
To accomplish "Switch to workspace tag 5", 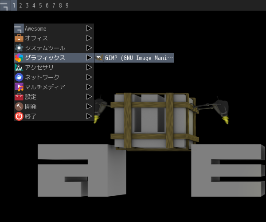I will coord(40,5).
